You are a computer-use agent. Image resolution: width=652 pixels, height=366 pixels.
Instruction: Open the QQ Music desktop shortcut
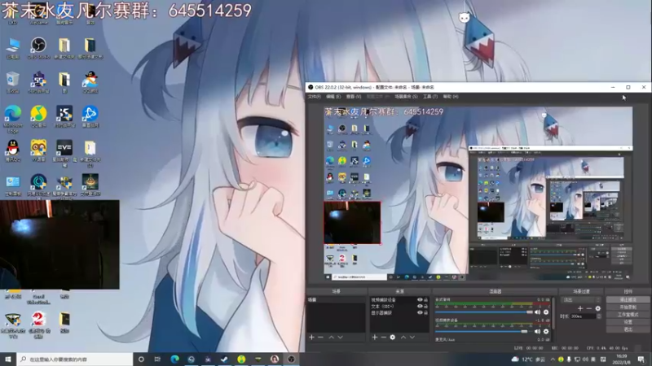pyautogui.click(x=38, y=116)
